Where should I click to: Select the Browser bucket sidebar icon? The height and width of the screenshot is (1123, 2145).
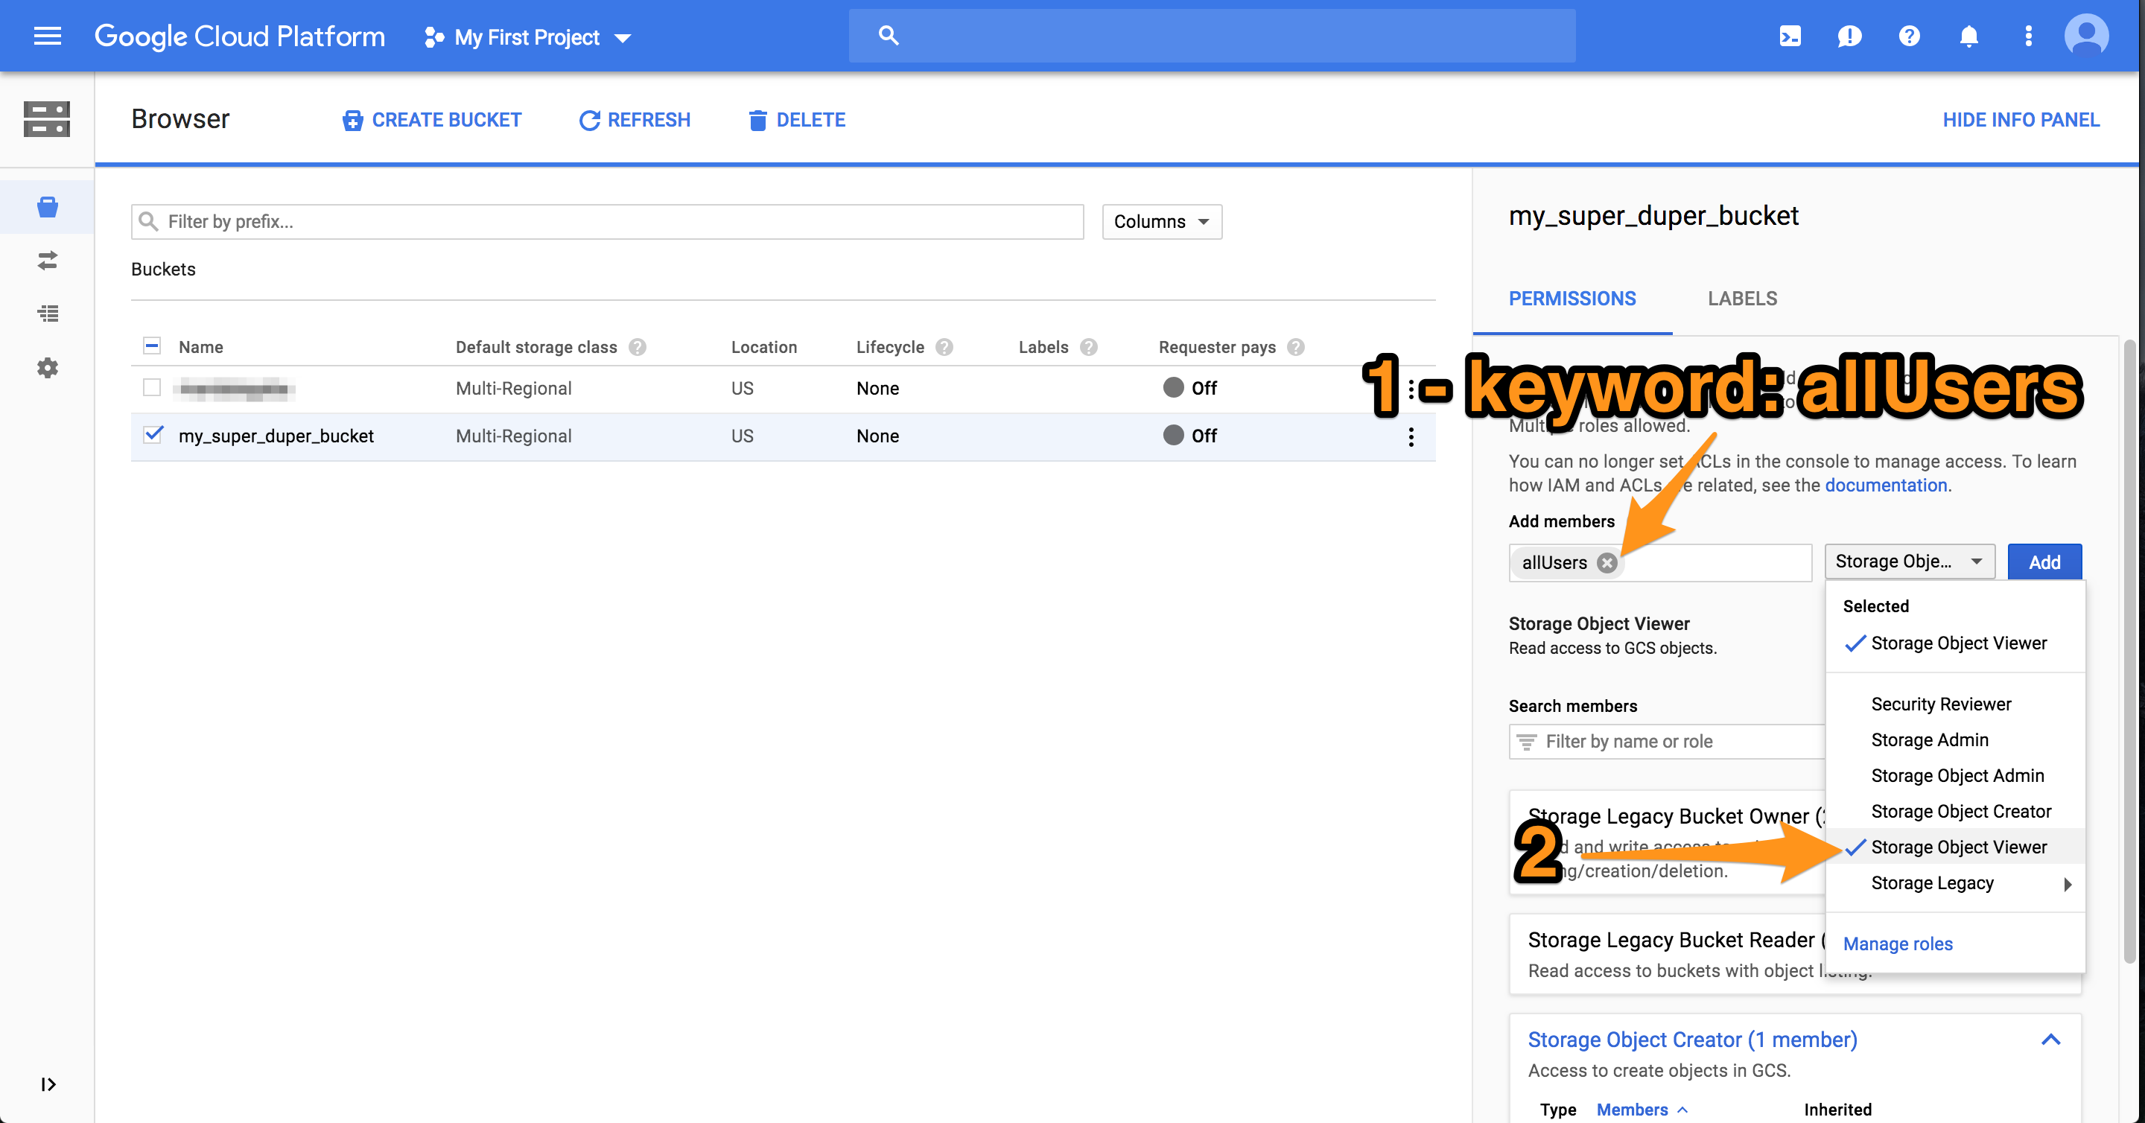(x=48, y=206)
